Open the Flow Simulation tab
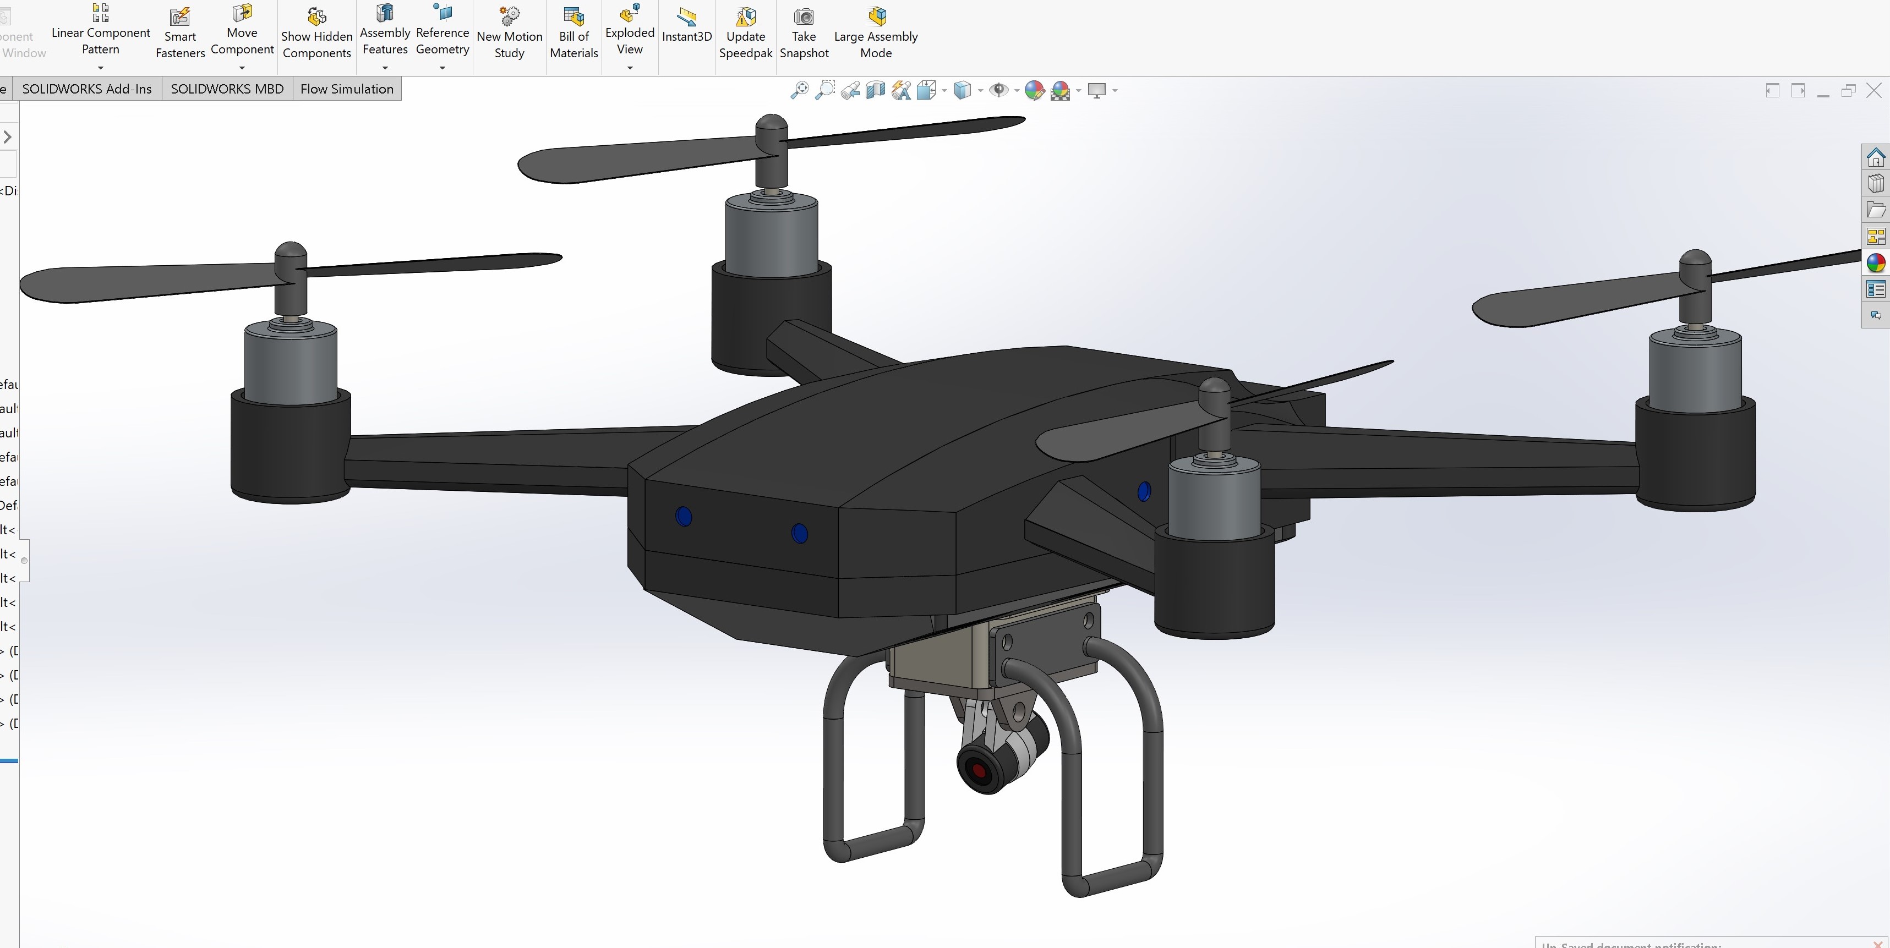 pos(346,89)
